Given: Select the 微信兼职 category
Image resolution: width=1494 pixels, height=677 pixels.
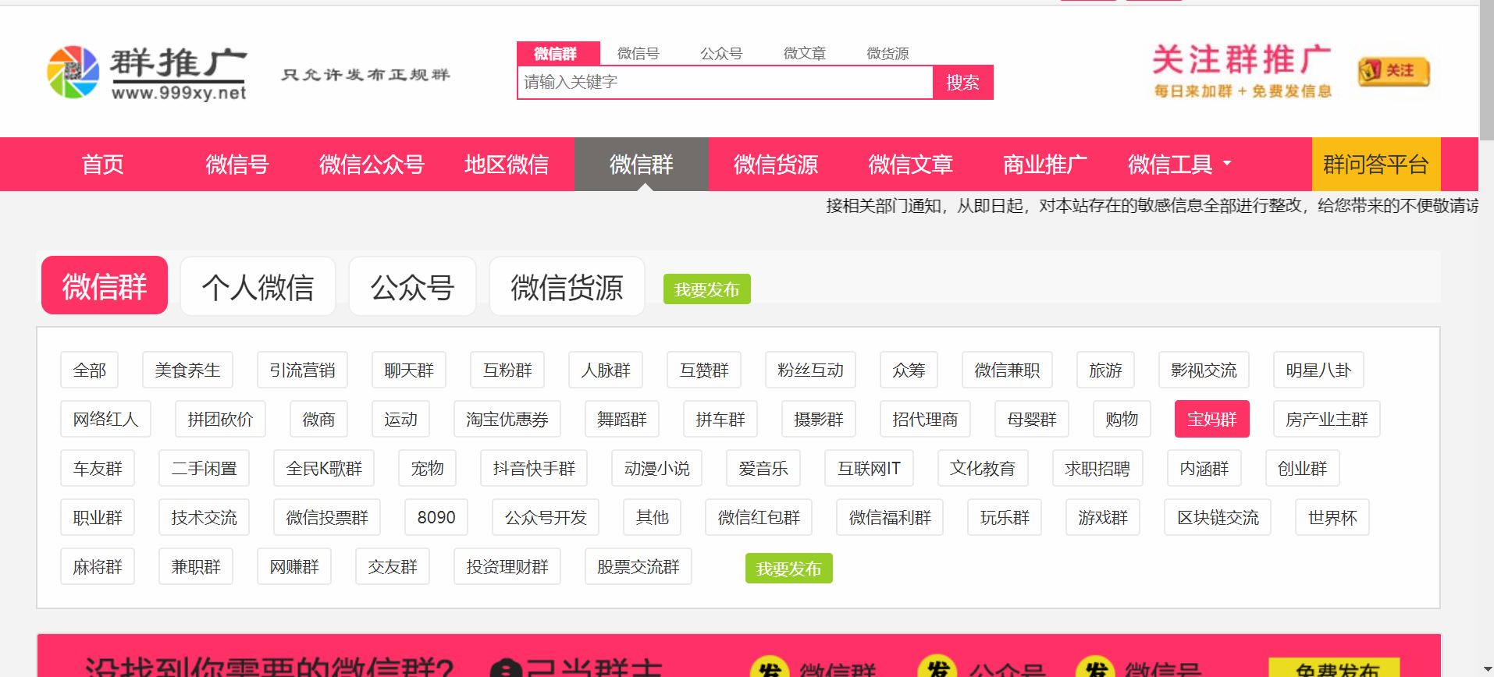Looking at the screenshot, I should (x=1007, y=370).
